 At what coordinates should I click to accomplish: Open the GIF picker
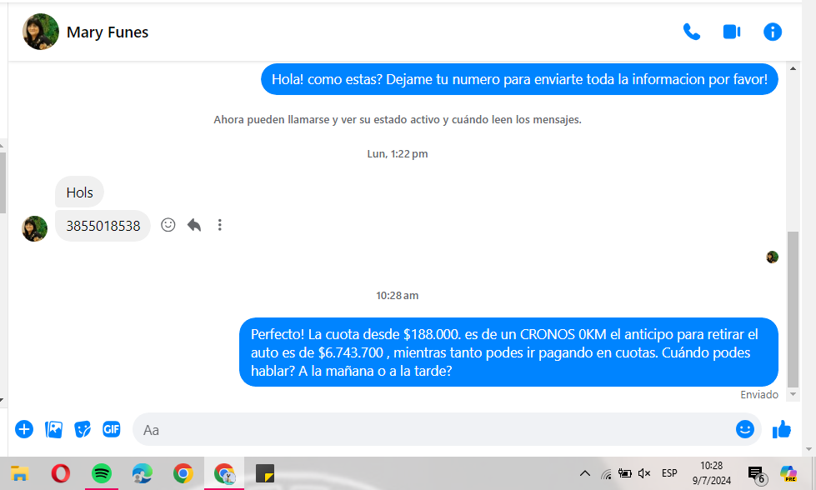point(111,429)
